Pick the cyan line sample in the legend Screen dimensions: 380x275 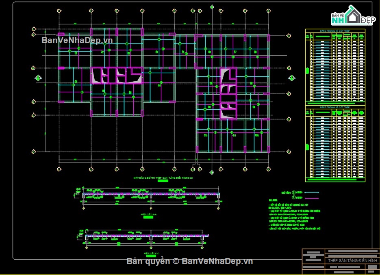click(312, 193)
